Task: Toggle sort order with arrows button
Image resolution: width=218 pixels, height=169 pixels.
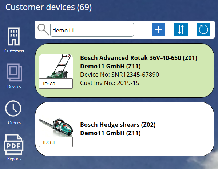Action: coord(181,29)
